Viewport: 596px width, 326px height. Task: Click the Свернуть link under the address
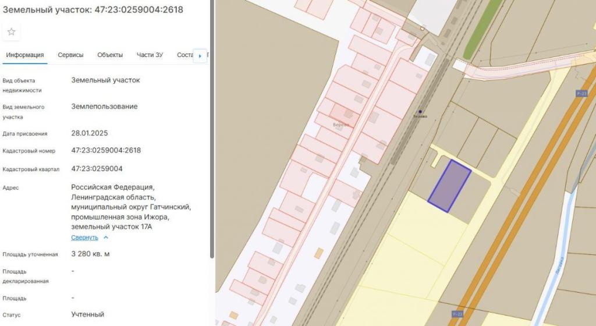pos(84,238)
